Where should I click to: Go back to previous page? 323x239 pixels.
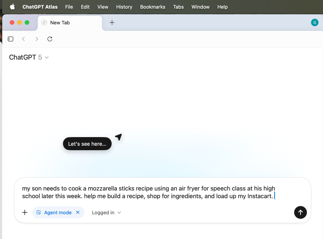(24, 39)
